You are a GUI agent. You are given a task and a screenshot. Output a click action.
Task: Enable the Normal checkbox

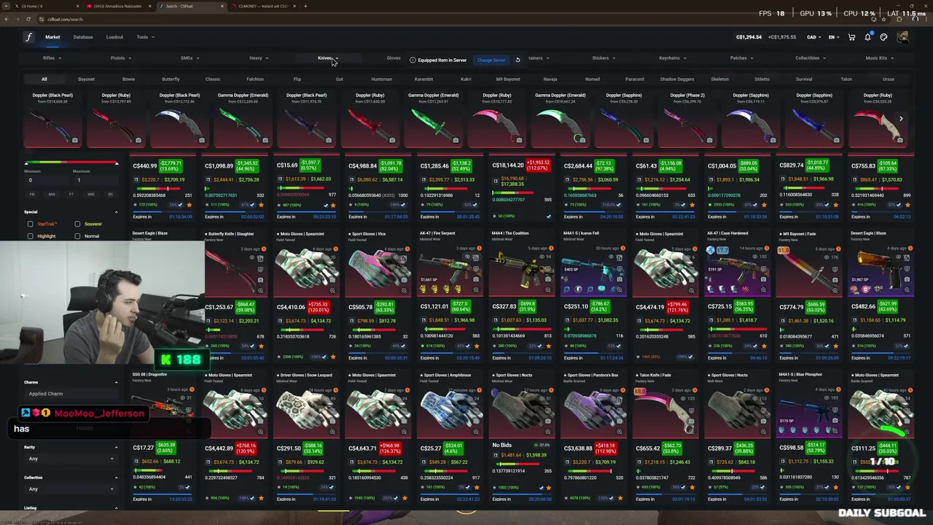[x=77, y=236]
